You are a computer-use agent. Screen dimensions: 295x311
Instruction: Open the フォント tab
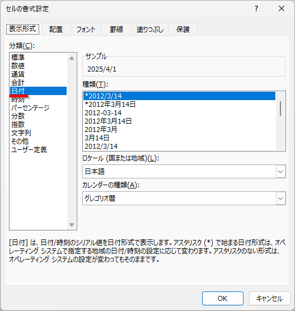pos(86,29)
